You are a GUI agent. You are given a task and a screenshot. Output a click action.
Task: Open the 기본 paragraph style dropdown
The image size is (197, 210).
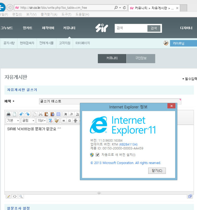[x=13, y=121]
